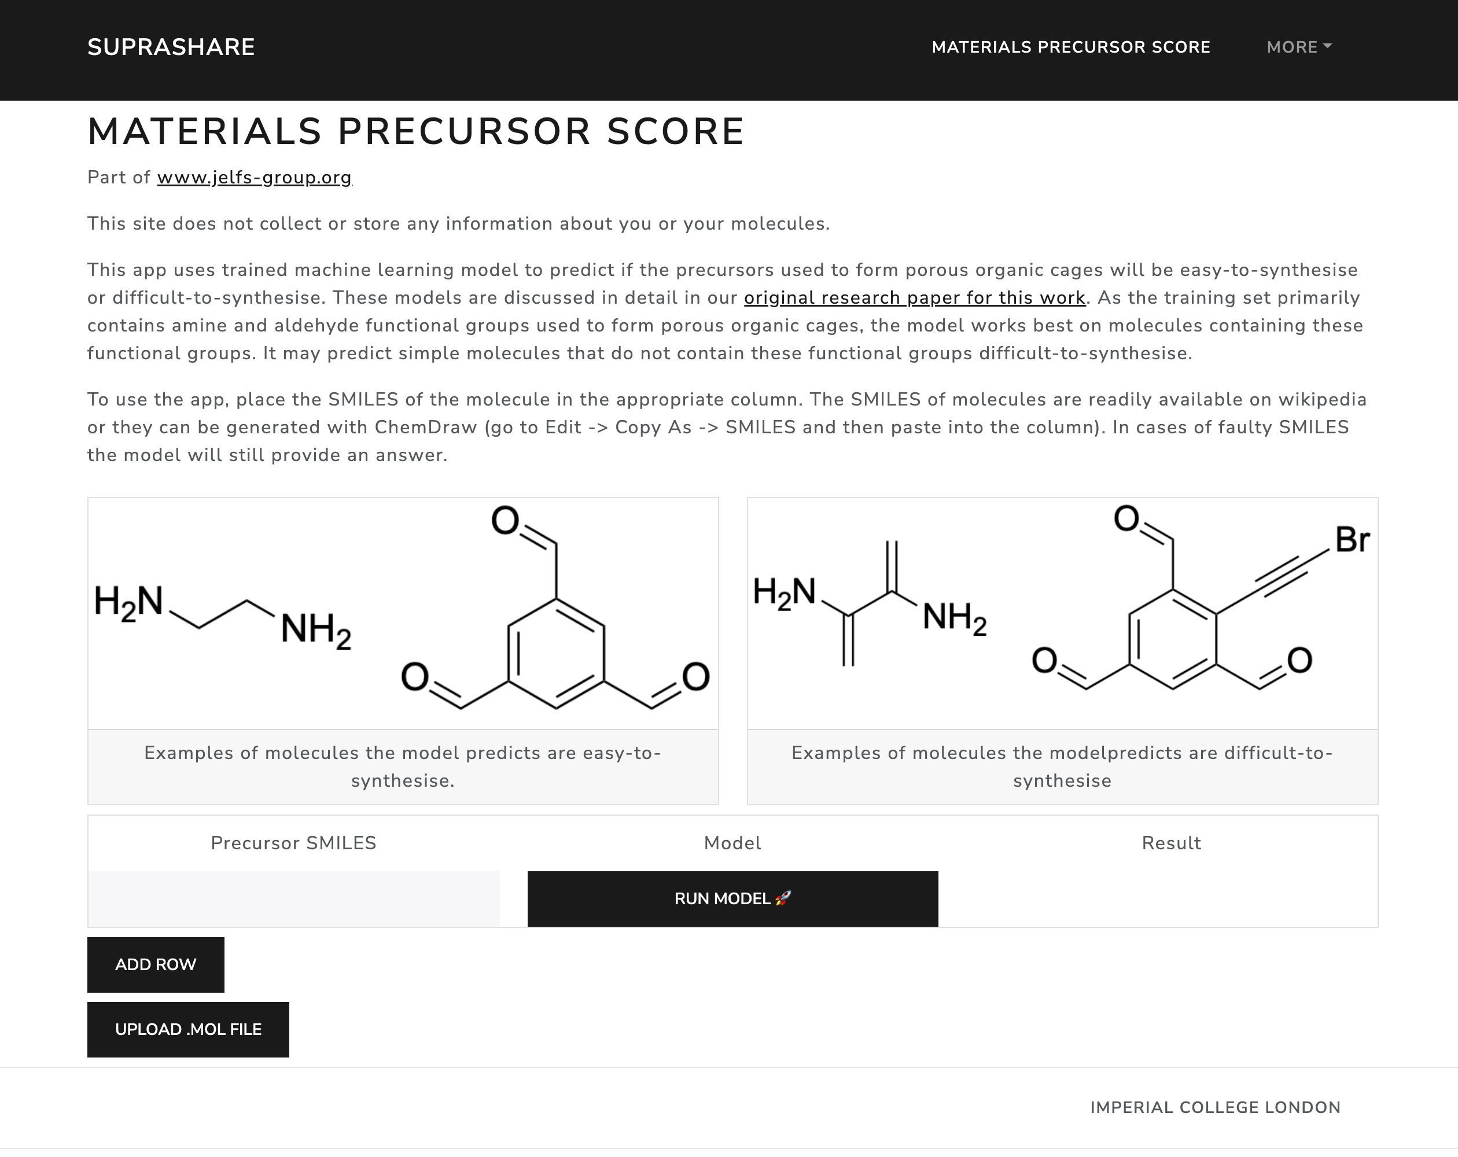Click the easy-to-synthesise examples caption
The height and width of the screenshot is (1157, 1458).
(403, 766)
